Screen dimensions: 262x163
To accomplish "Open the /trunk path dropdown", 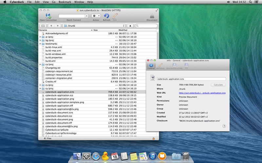I will (x=94, y=26).
